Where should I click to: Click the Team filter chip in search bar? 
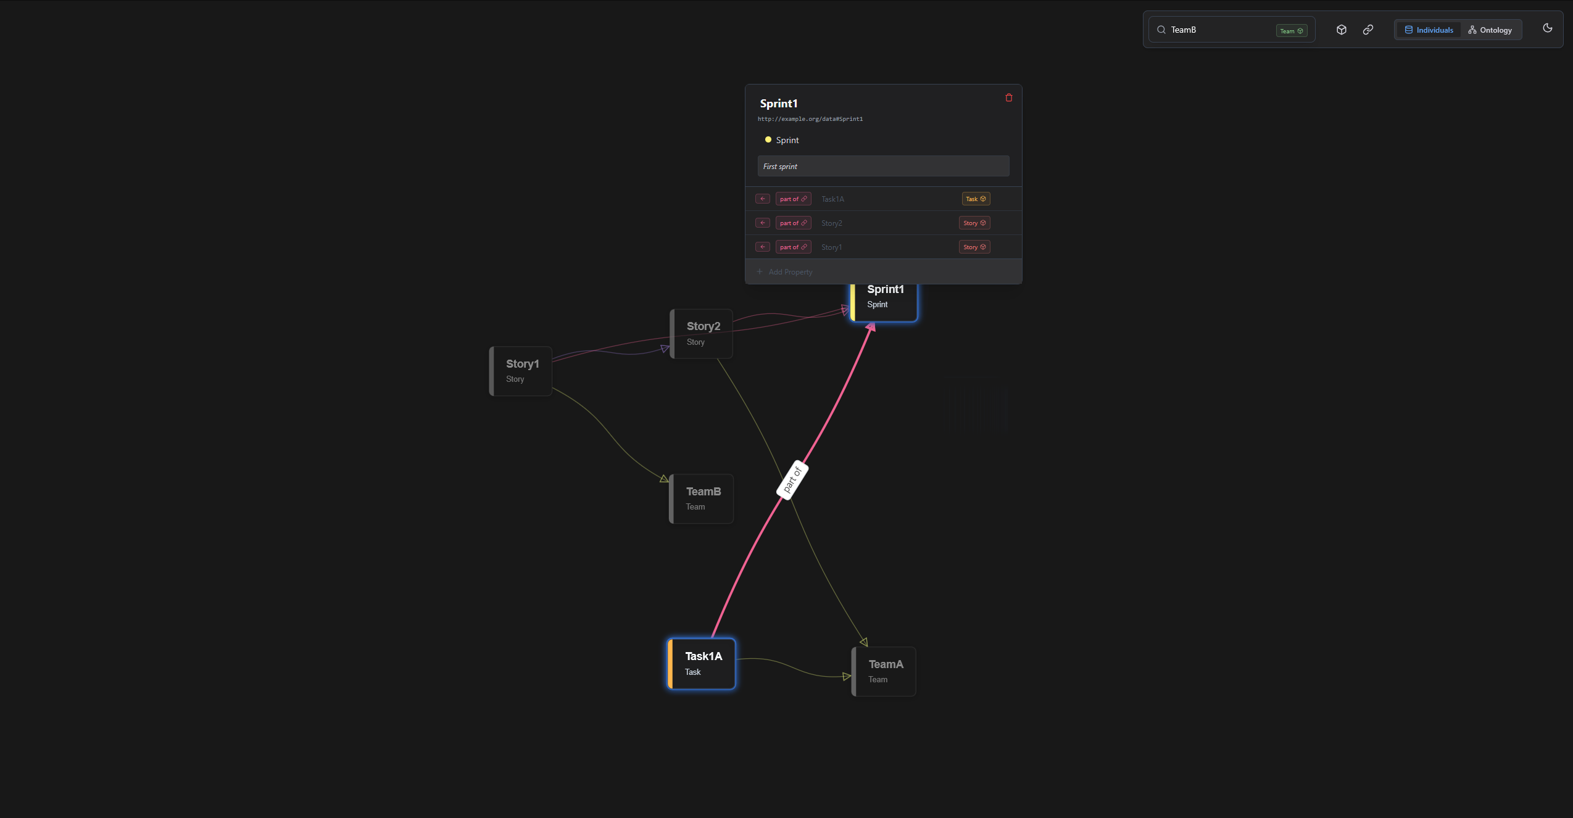(x=1290, y=30)
